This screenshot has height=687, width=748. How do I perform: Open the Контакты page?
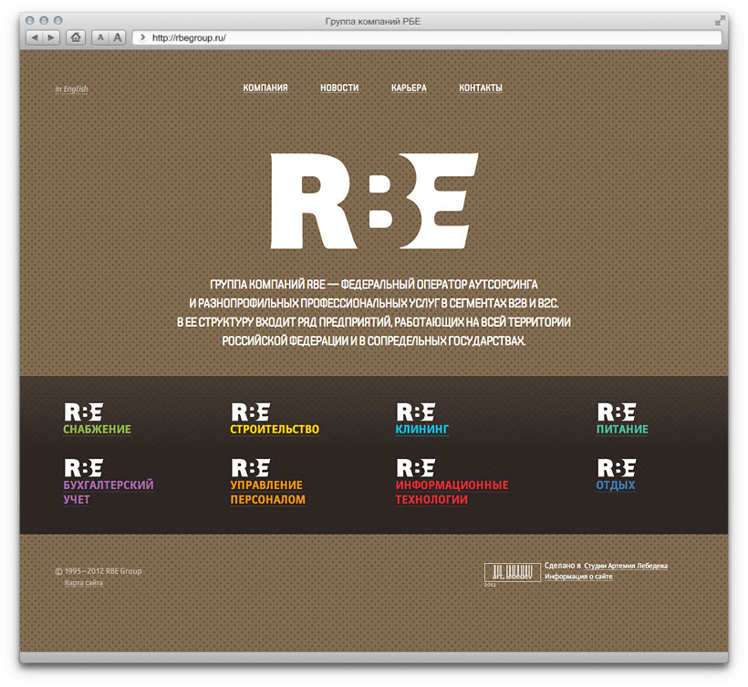481,88
